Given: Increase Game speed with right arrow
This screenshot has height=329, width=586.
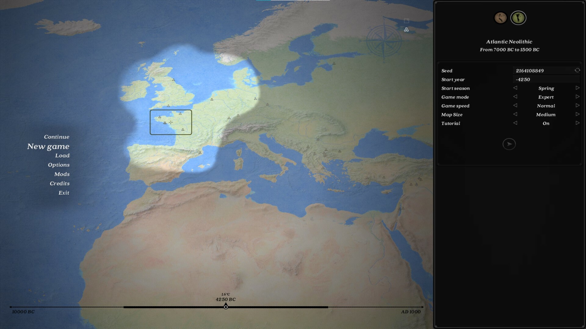Looking at the screenshot, I should coord(577,105).
